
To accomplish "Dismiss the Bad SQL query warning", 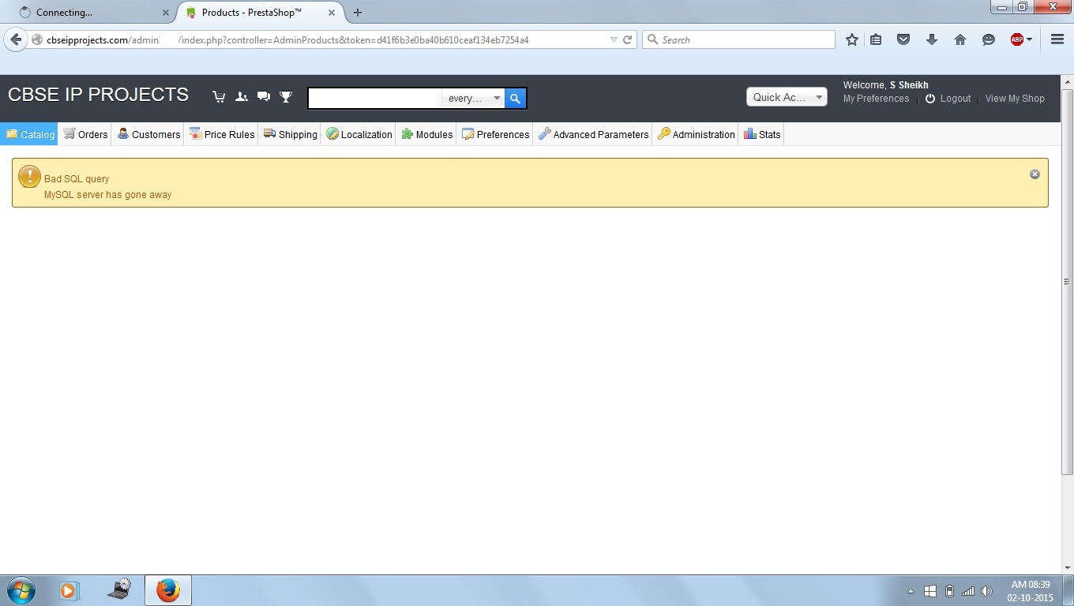I will point(1035,174).
